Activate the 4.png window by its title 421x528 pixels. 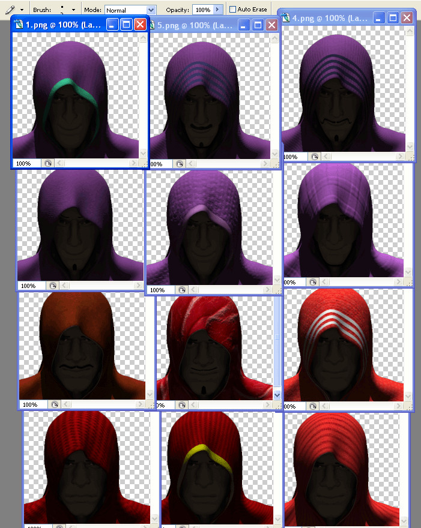[x=330, y=18]
